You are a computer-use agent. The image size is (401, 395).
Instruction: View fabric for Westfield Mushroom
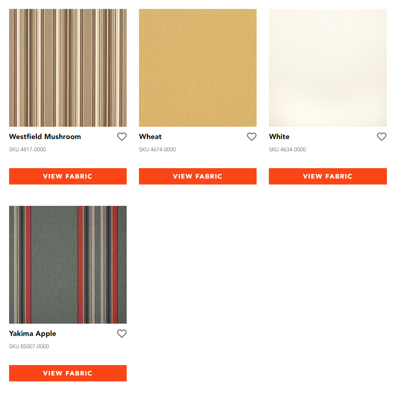68,176
